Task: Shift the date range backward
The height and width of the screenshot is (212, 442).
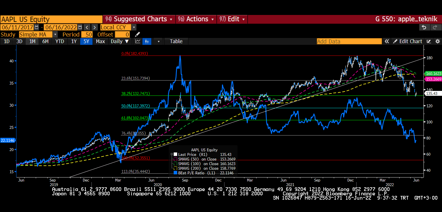Action: [x=87, y=27]
